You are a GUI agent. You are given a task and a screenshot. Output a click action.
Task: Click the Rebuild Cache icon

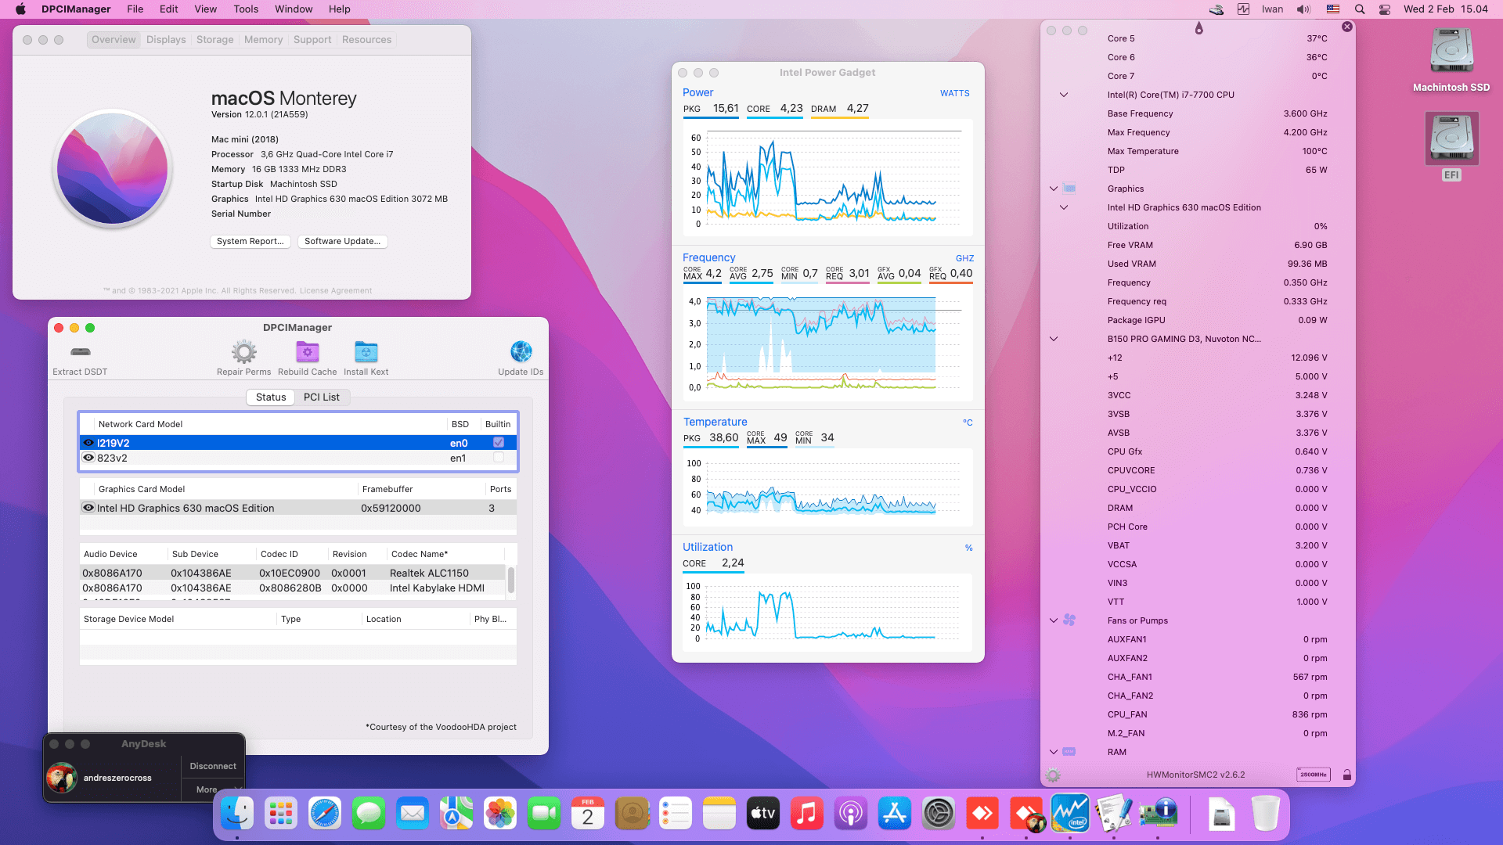tap(307, 352)
